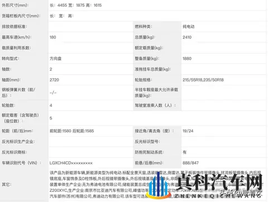Viewport: 268px width, 202px height.
Task: Click the 排放依据标准 label
Action: (x=15, y=26)
